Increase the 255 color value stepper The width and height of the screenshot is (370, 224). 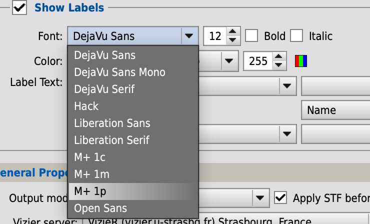click(278, 57)
